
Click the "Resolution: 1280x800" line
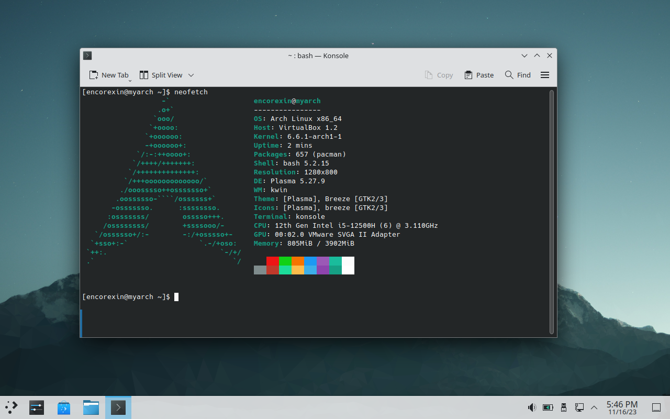pos(296,172)
